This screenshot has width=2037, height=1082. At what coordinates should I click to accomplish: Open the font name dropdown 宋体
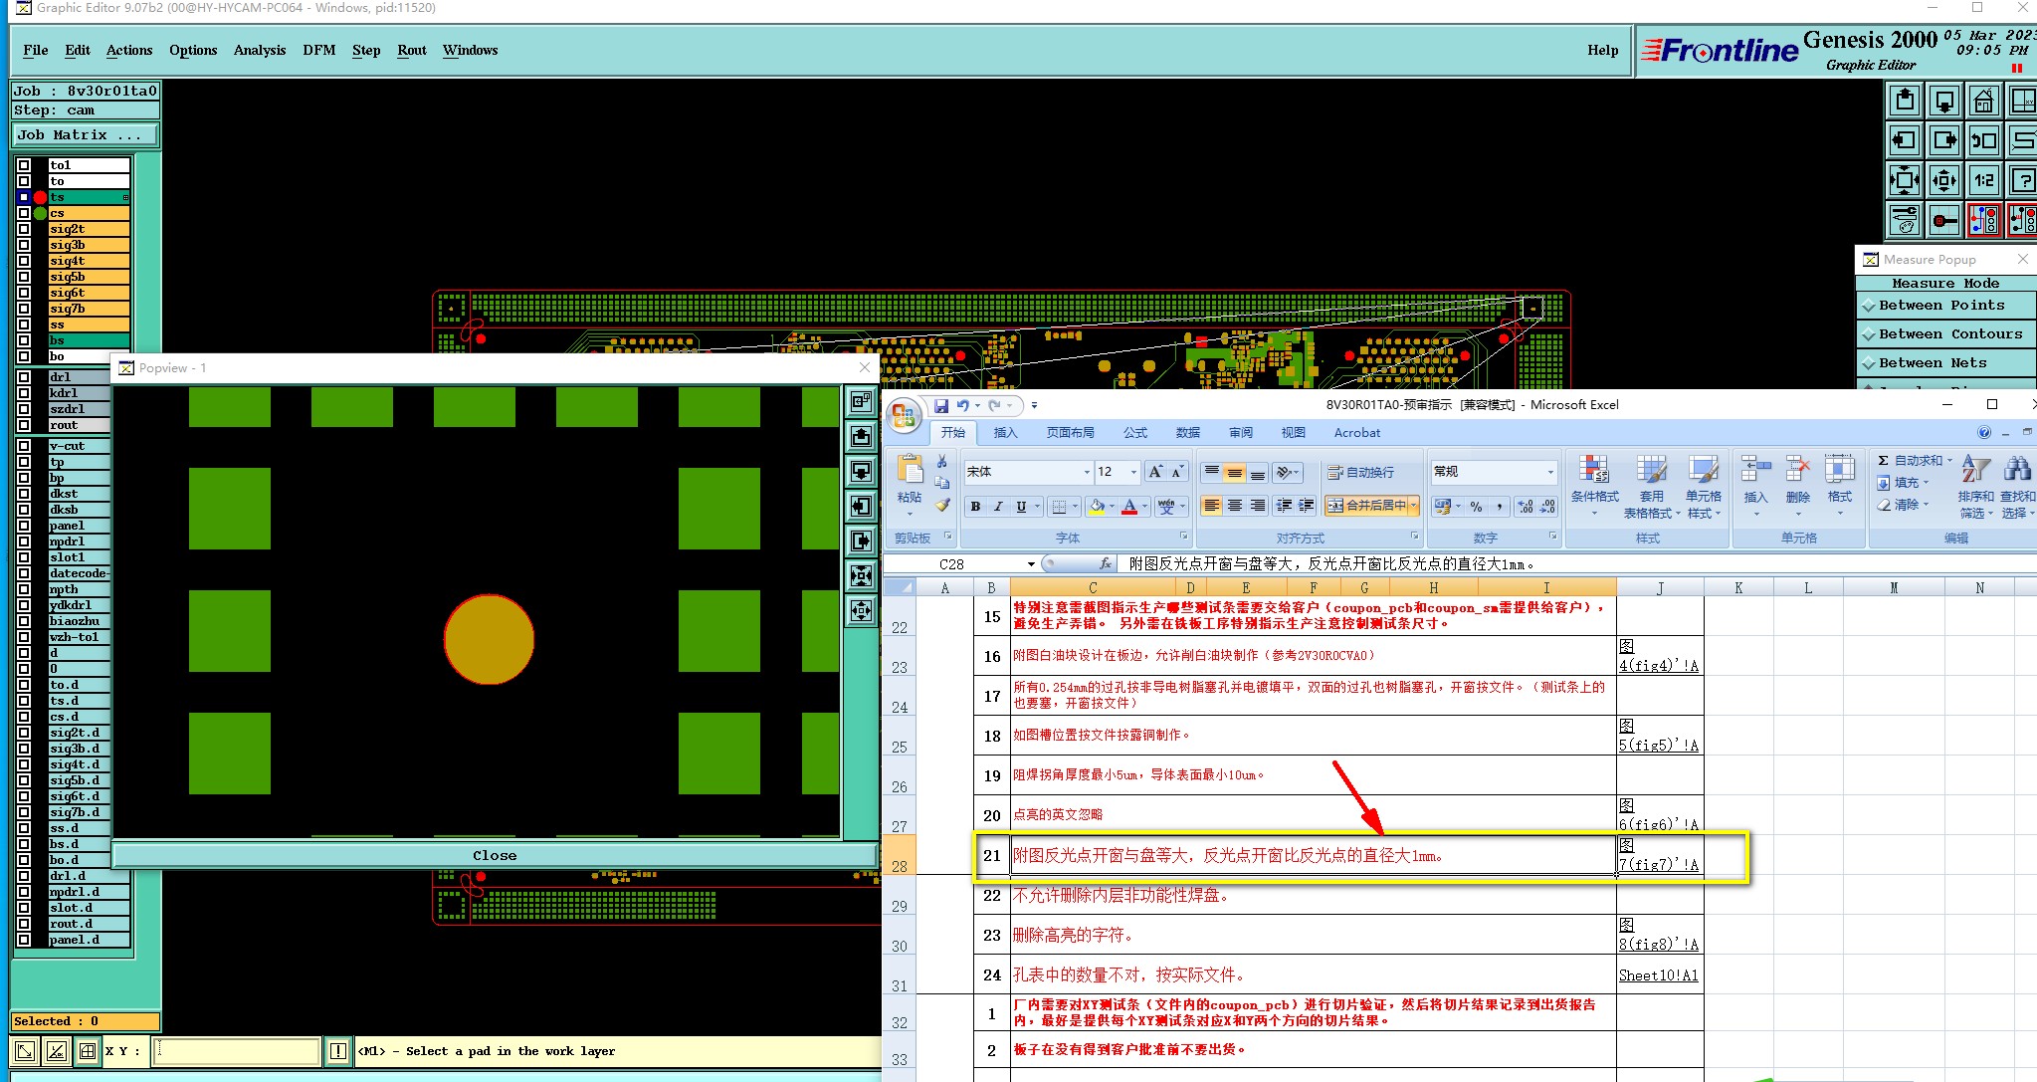pos(1086,472)
